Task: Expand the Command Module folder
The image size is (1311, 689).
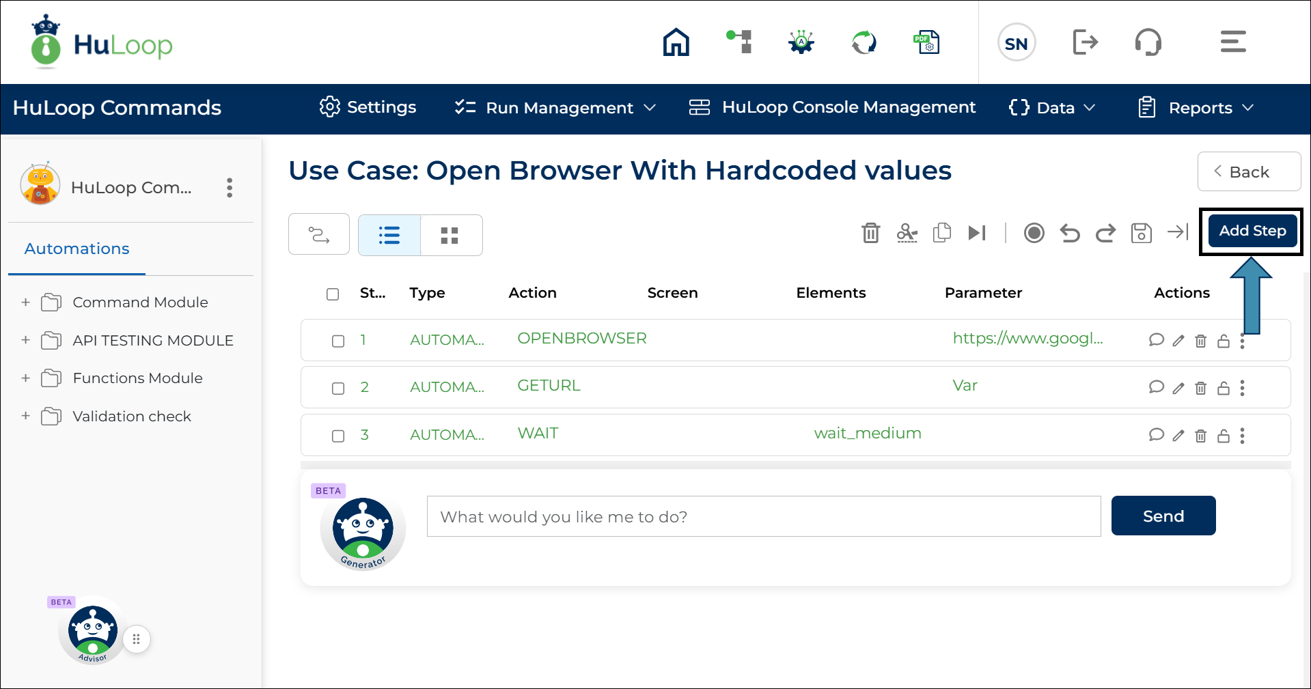Action: pos(26,302)
